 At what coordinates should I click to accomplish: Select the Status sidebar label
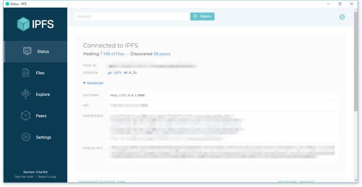coord(43,51)
